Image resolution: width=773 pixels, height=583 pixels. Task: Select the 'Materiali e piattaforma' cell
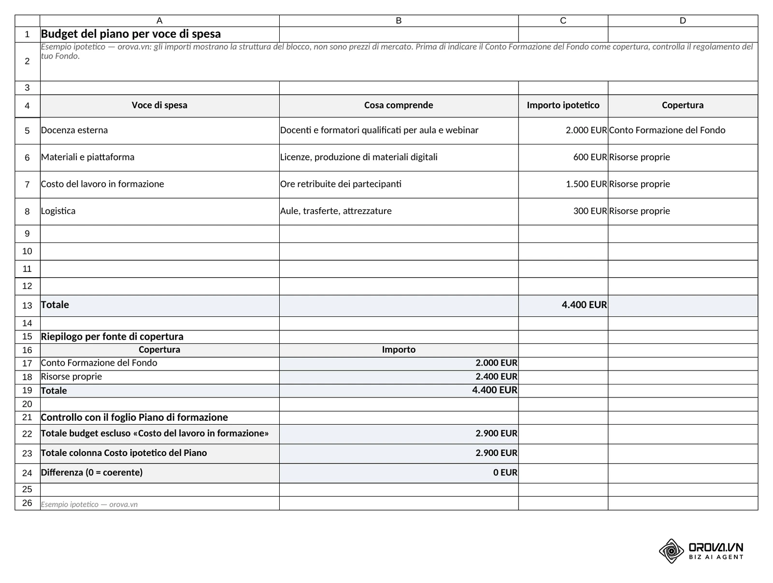pos(159,157)
